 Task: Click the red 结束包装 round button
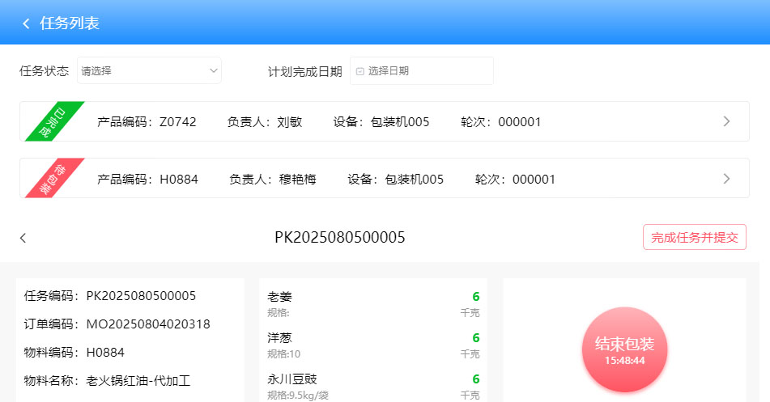pos(624,349)
